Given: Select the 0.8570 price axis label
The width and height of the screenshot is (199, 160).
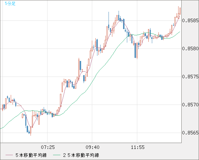Looking at the screenshot, I should (190, 105).
